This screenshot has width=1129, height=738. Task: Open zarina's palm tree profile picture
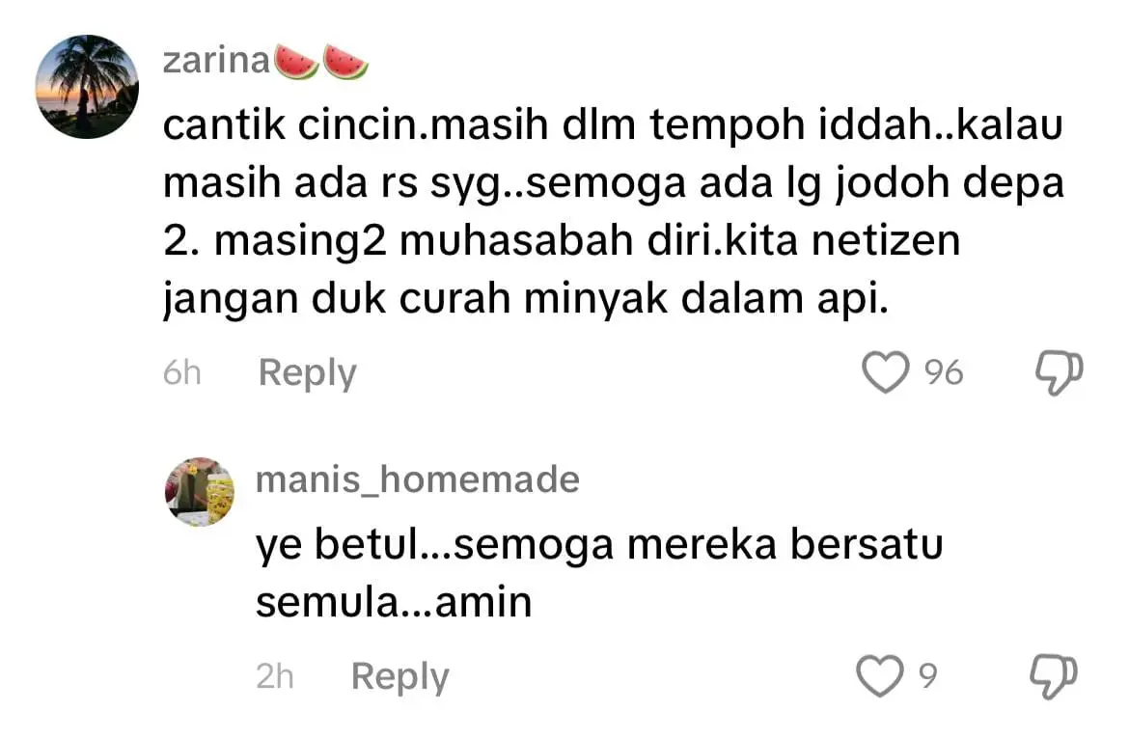87,87
